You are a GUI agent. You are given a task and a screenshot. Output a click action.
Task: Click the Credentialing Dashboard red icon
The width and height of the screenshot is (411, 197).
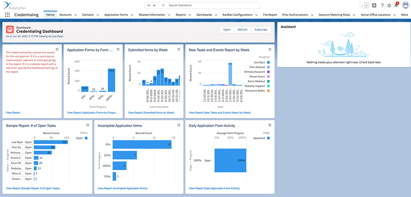pos(10,30)
